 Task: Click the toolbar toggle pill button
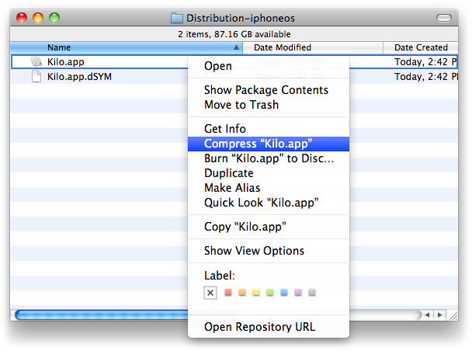[x=445, y=17]
